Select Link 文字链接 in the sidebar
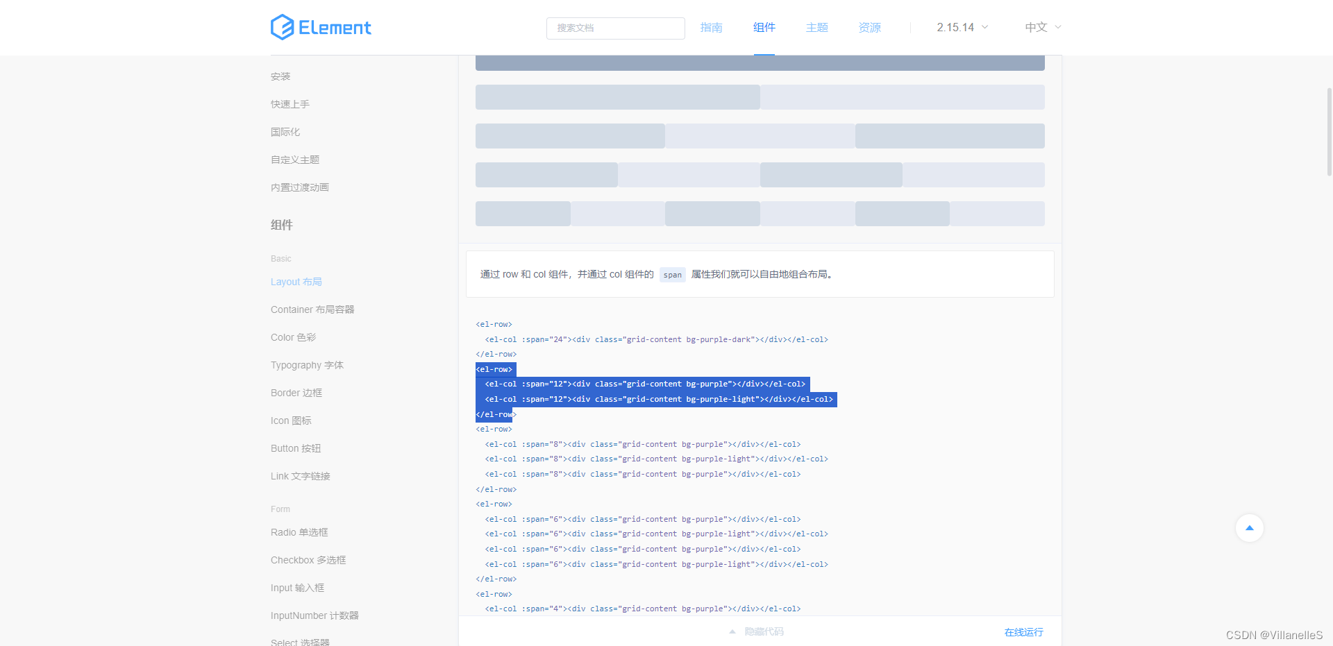Viewport: 1333px width, 646px height. click(x=301, y=476)
